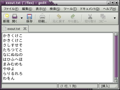
Task: Click the Open file (開く) icon
Action: (x=15, y=16)
